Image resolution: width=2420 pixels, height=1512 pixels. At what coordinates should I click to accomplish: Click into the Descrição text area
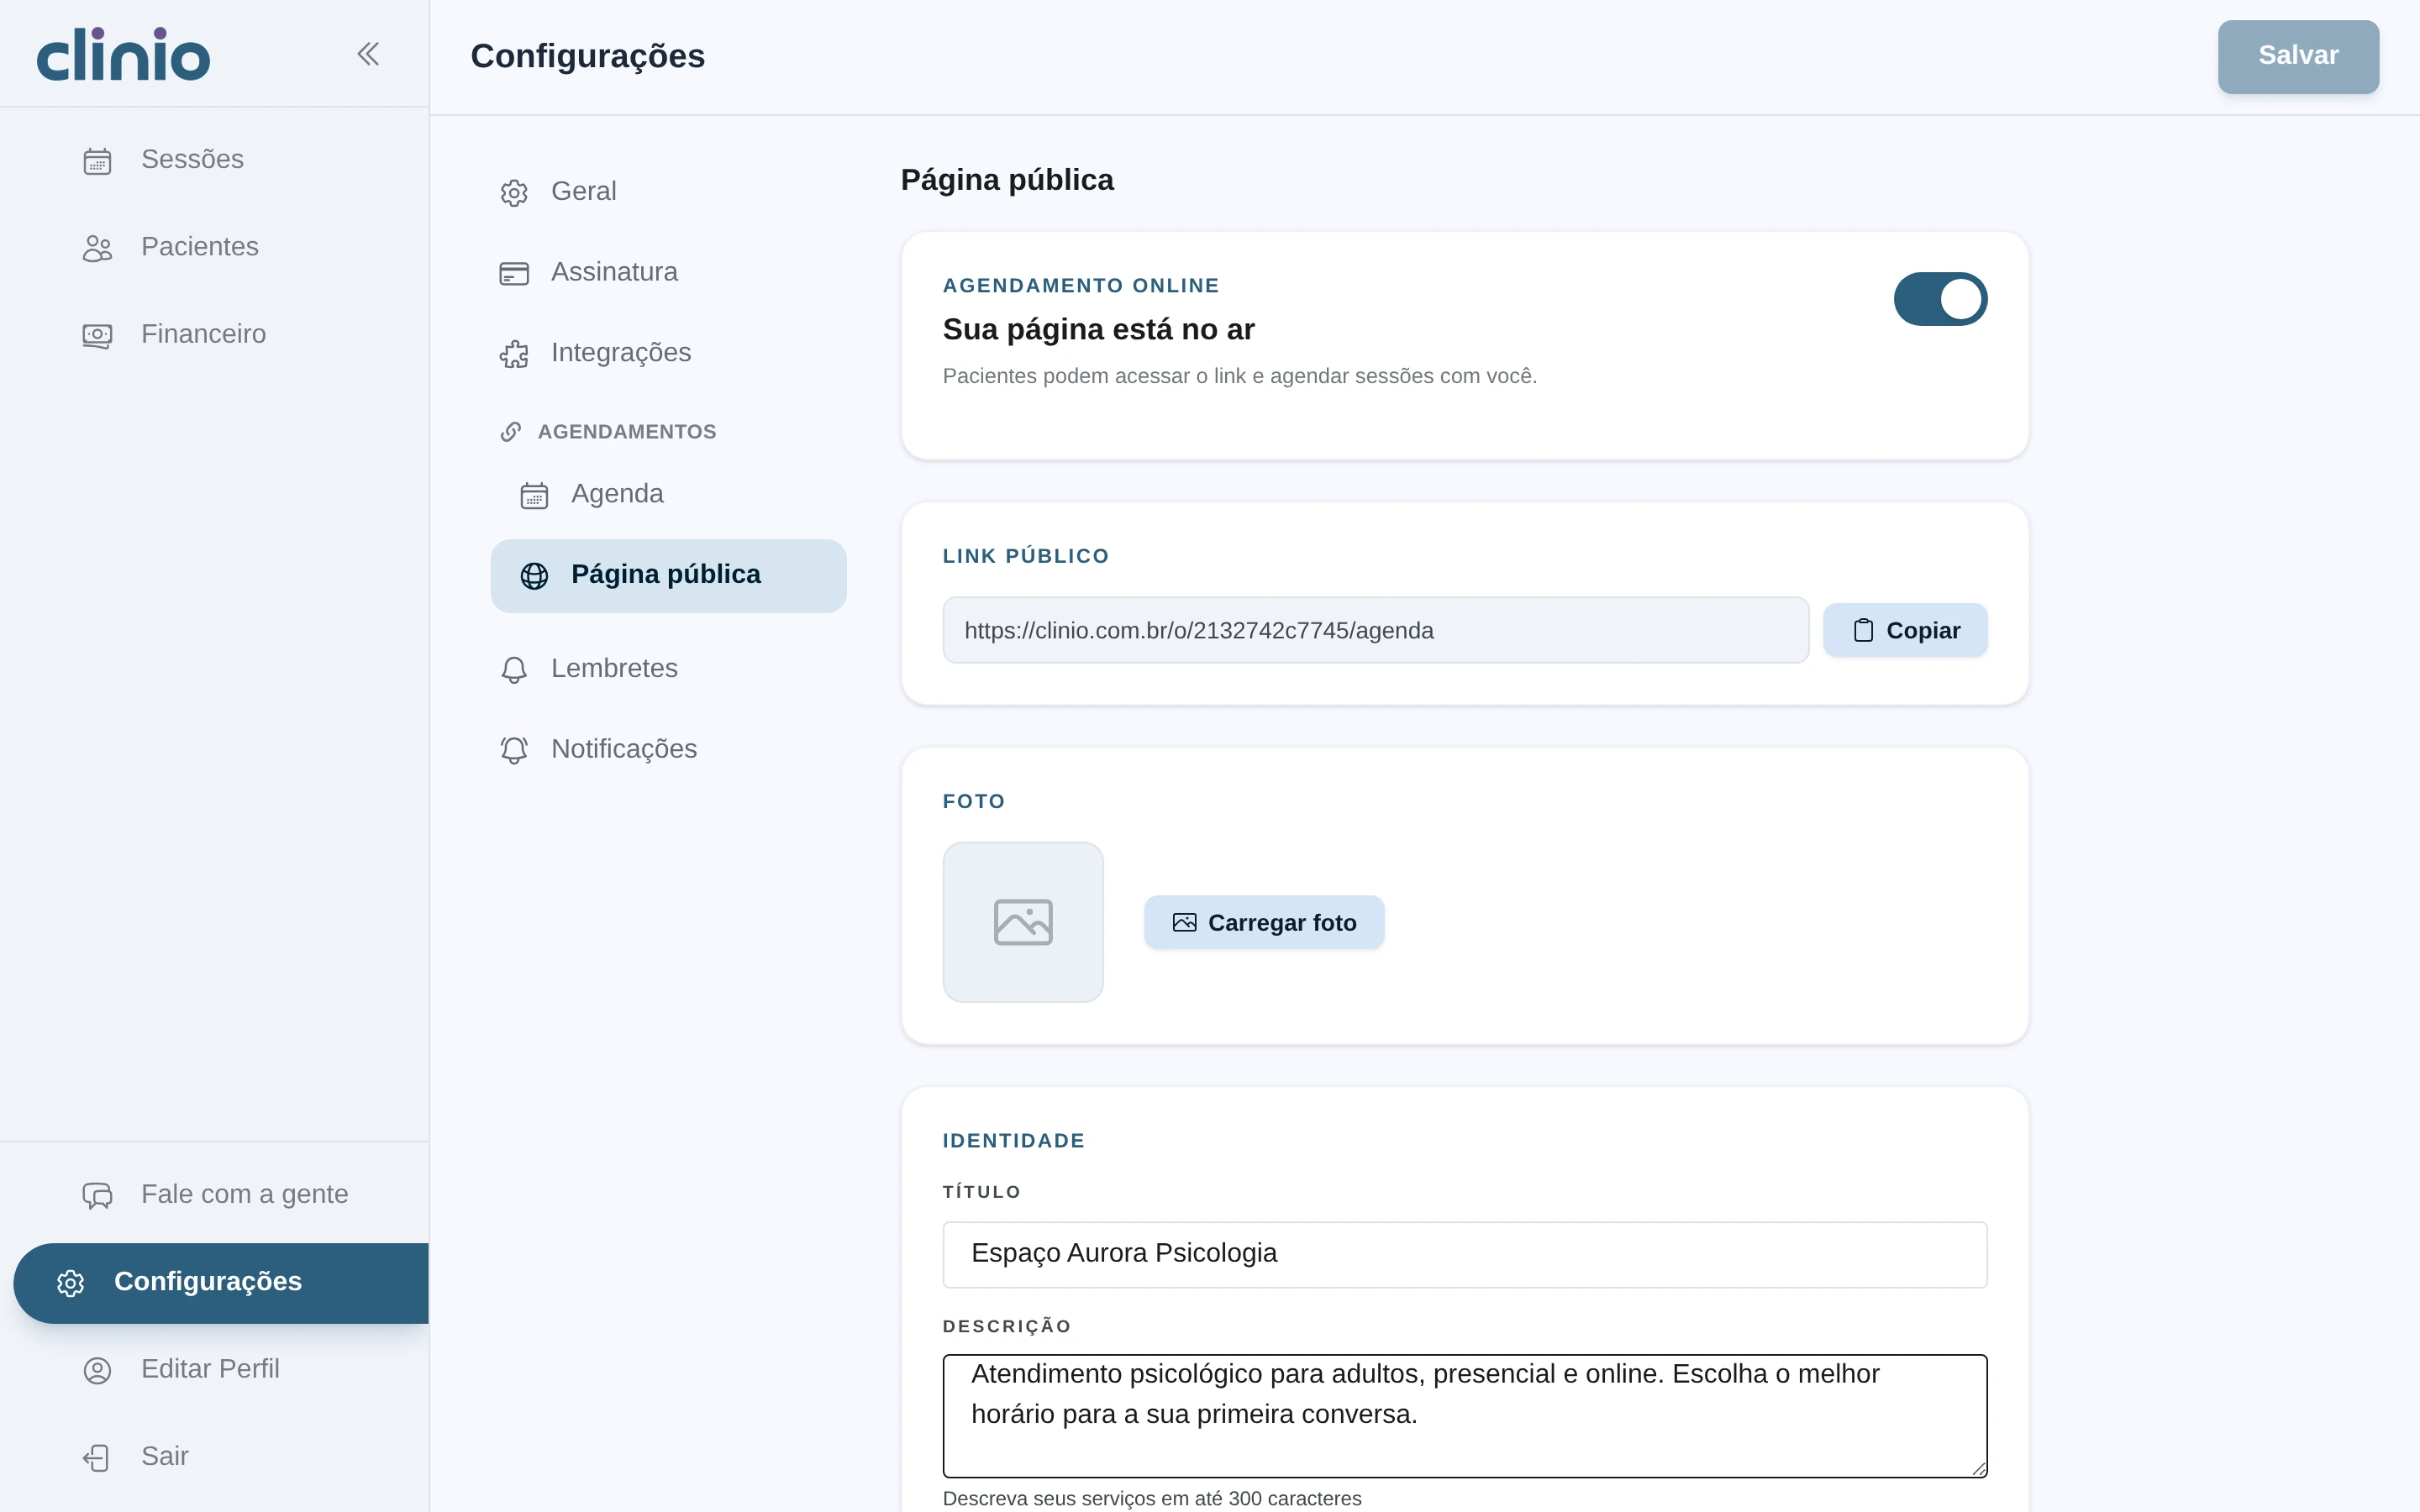(x=1465, y=1416)
